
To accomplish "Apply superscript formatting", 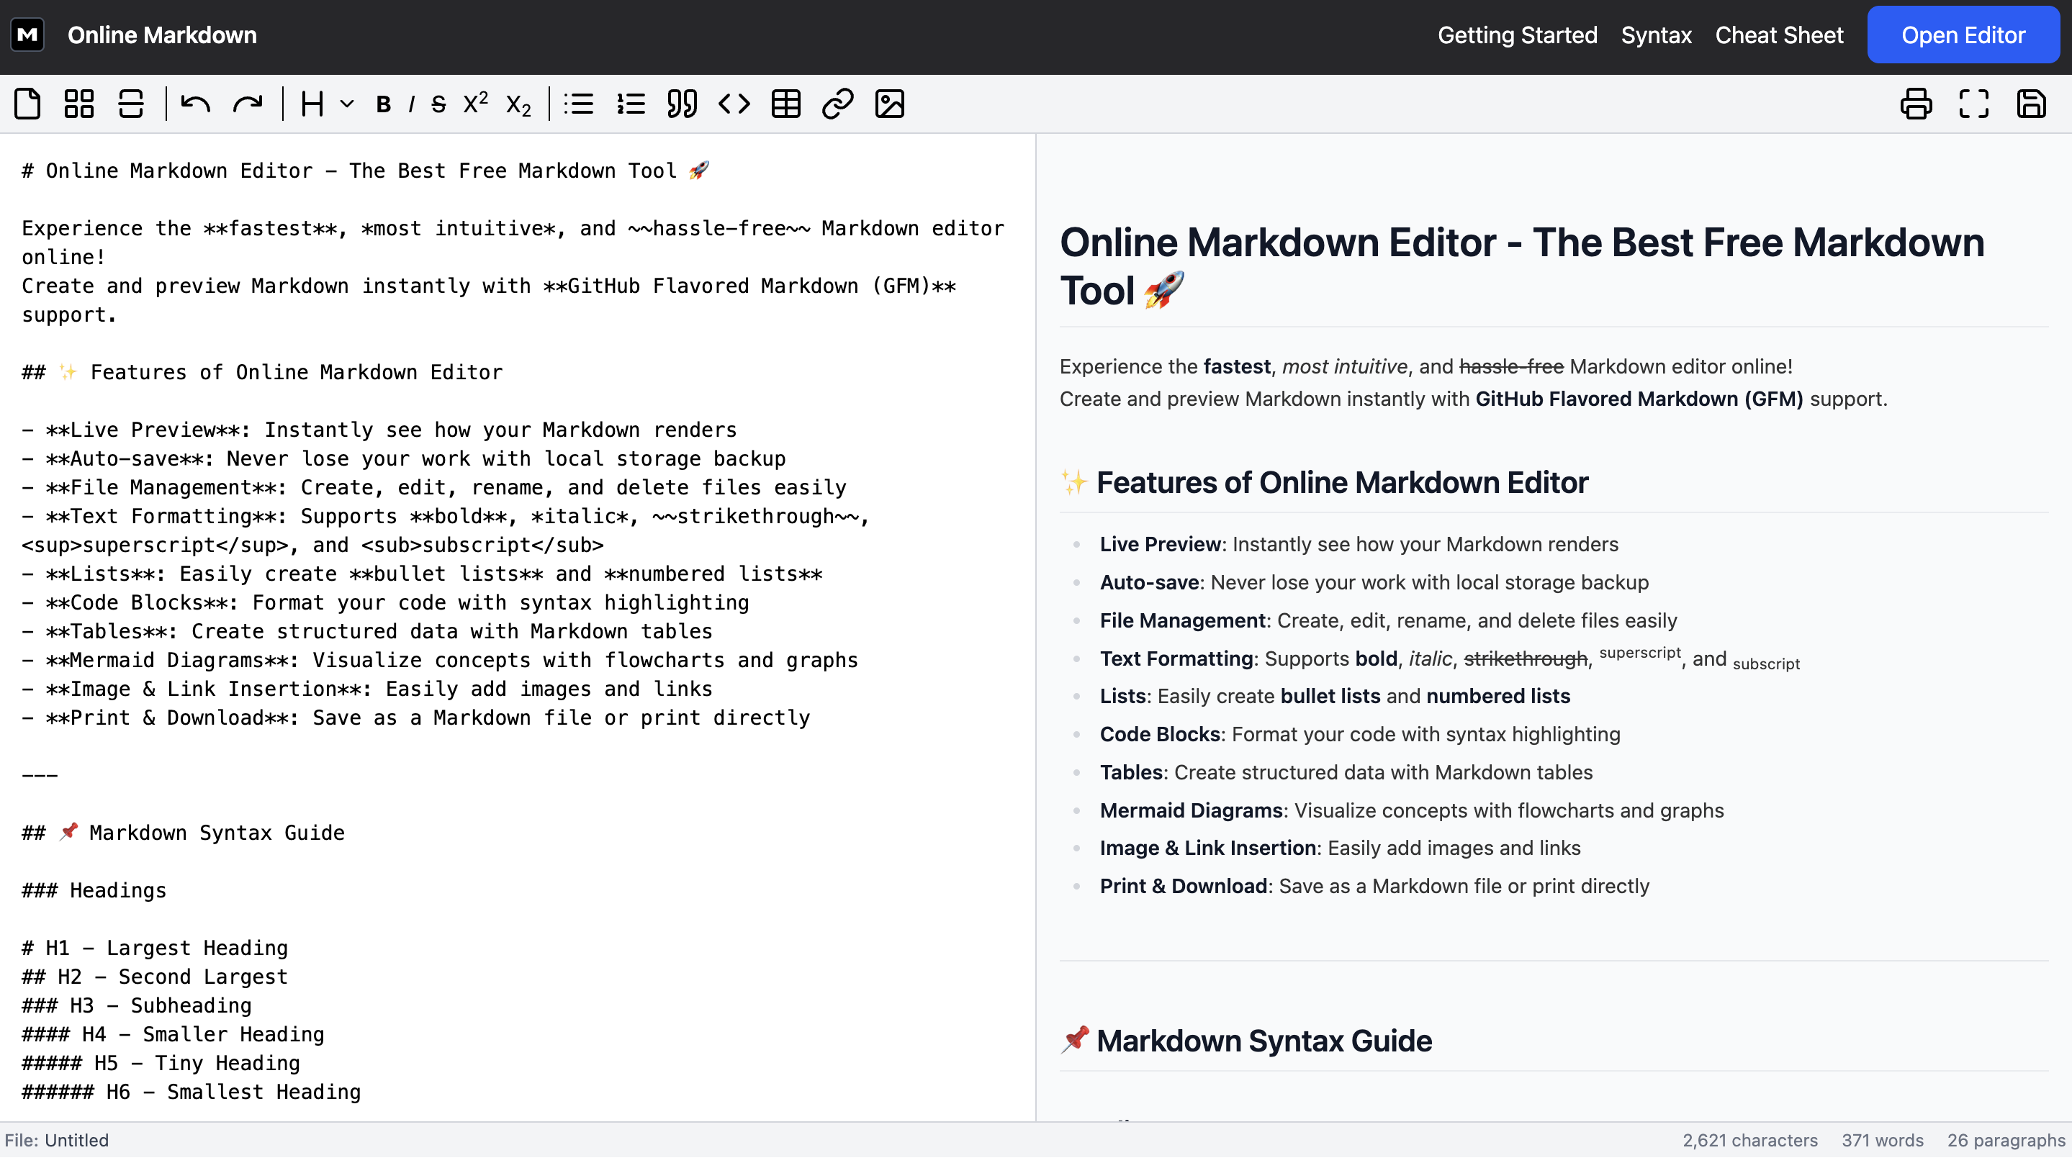I will coord(476,103).
